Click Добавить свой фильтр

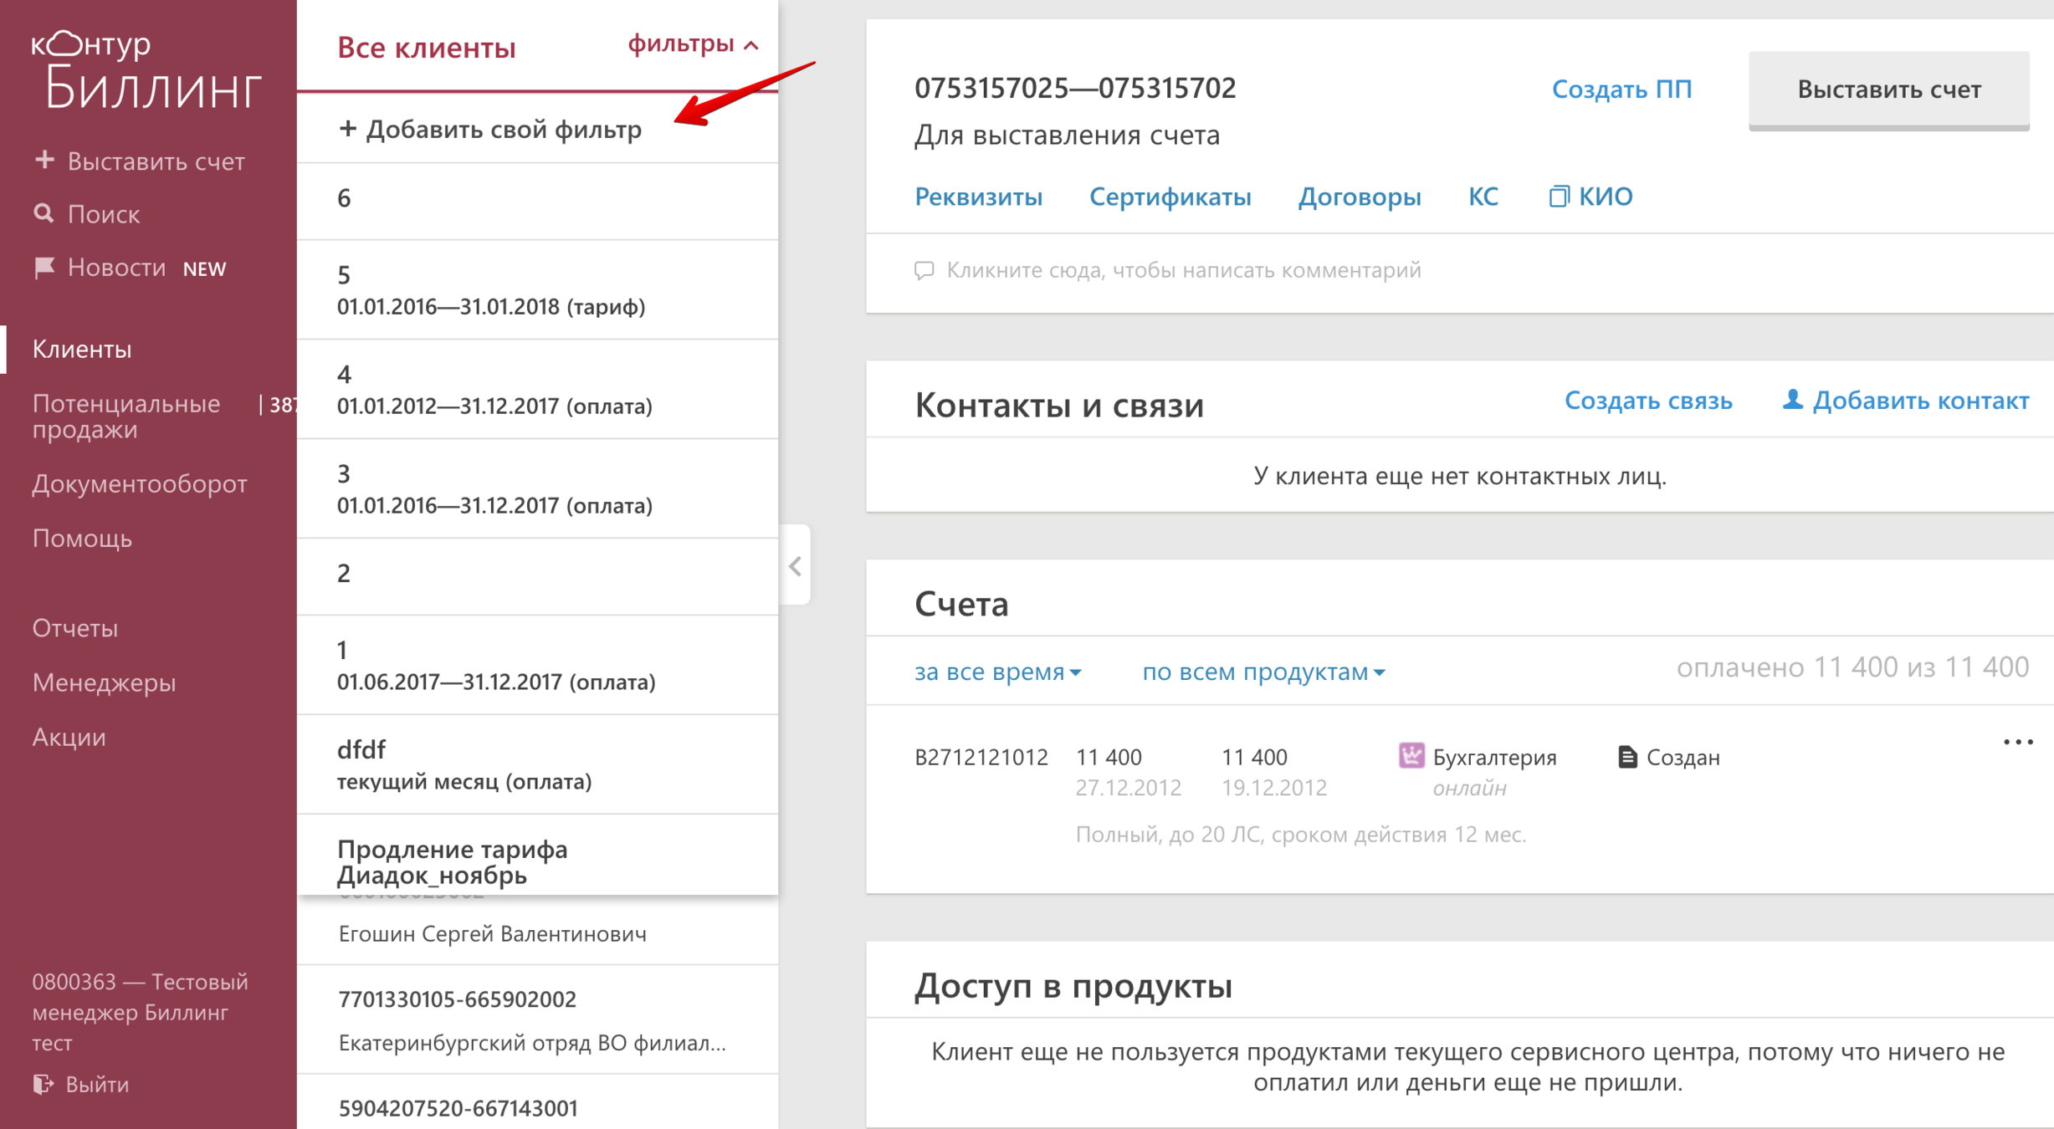click(x=490, y=130)
